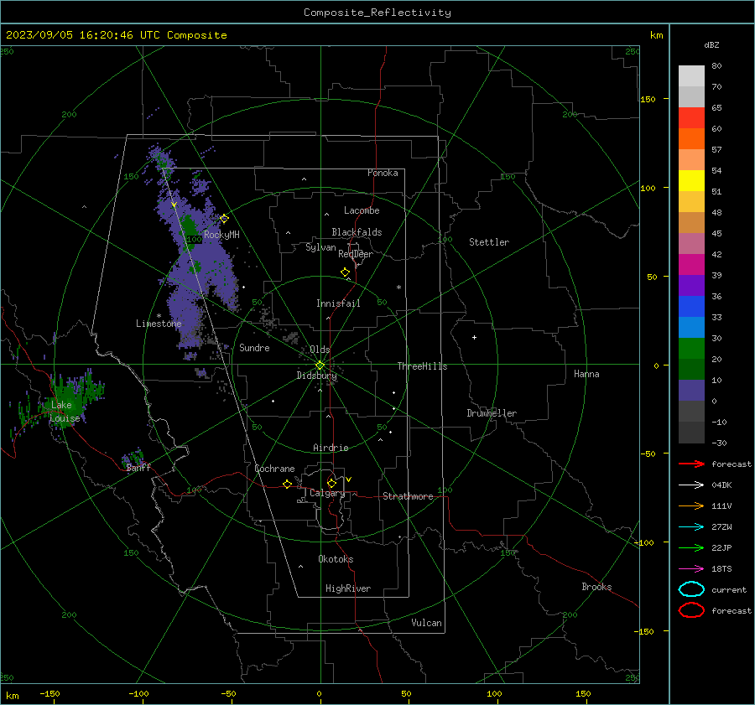The width and height of the screenshot is (755, 705).
Task: Click the red forecast ellipse icon
Action: (691, 610)
